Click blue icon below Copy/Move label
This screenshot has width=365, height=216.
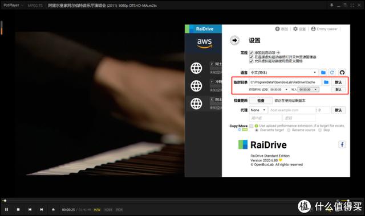point(240,130)
